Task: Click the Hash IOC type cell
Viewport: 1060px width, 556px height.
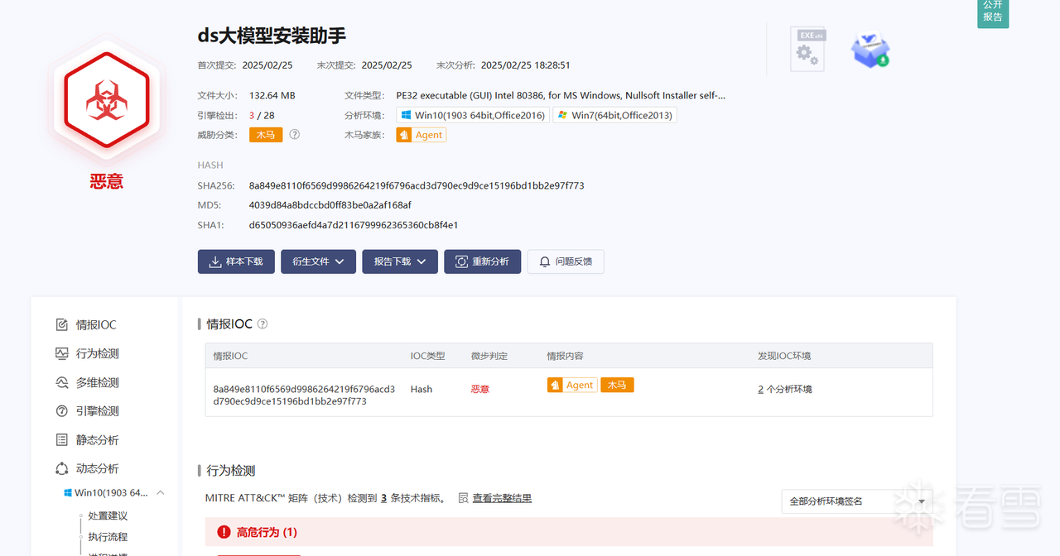Action: pyautogui.click(x=422, y=389)
